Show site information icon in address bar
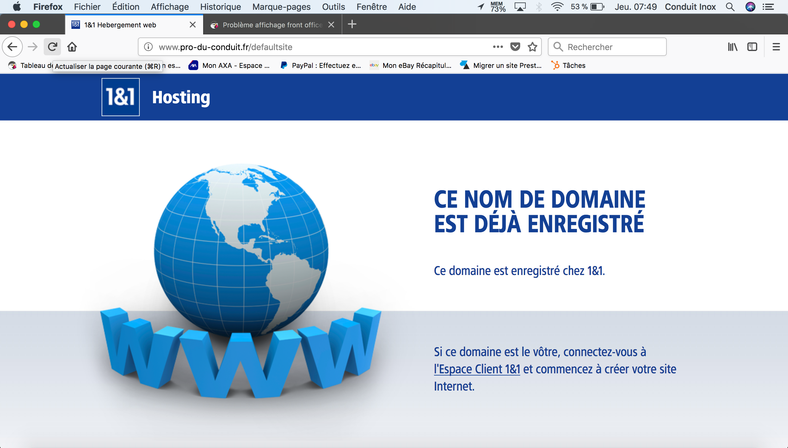 click(x=148, y=47)
